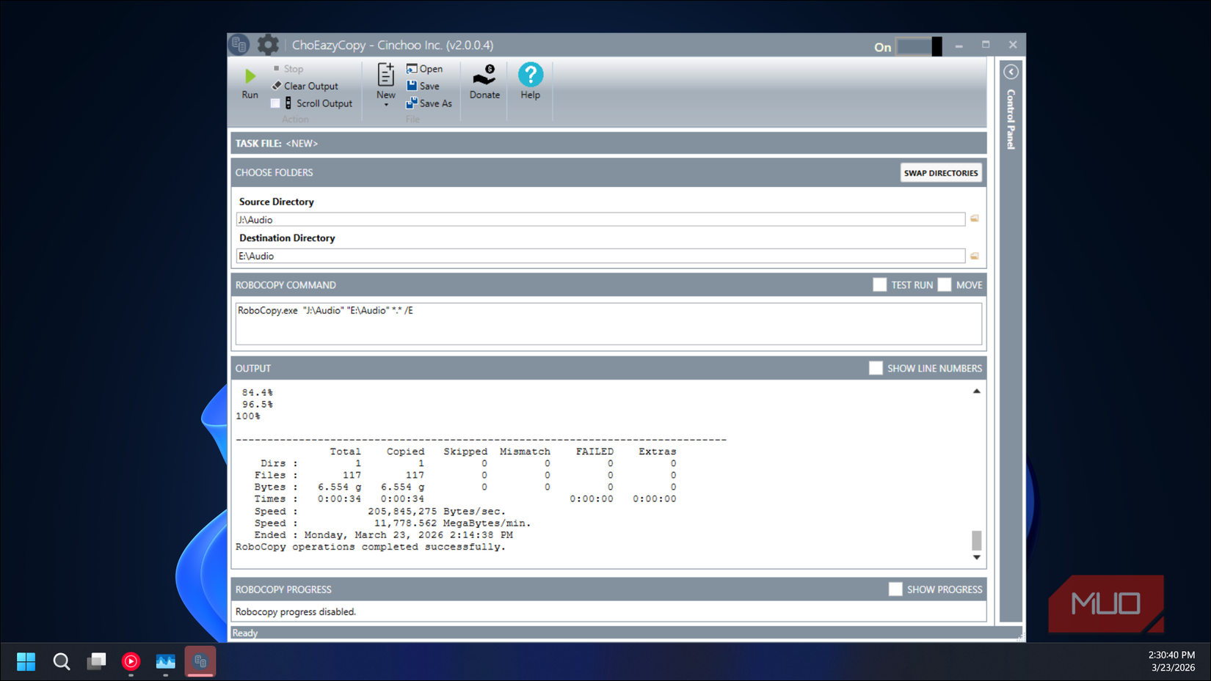Click the output scrollbar thumb

coord(976,540)
